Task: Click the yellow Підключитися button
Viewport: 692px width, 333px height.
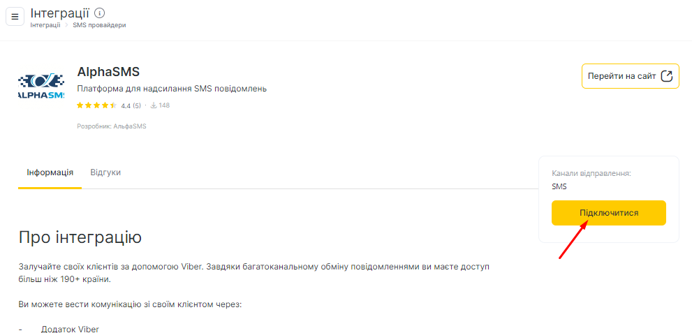Action: coord(609,213)
